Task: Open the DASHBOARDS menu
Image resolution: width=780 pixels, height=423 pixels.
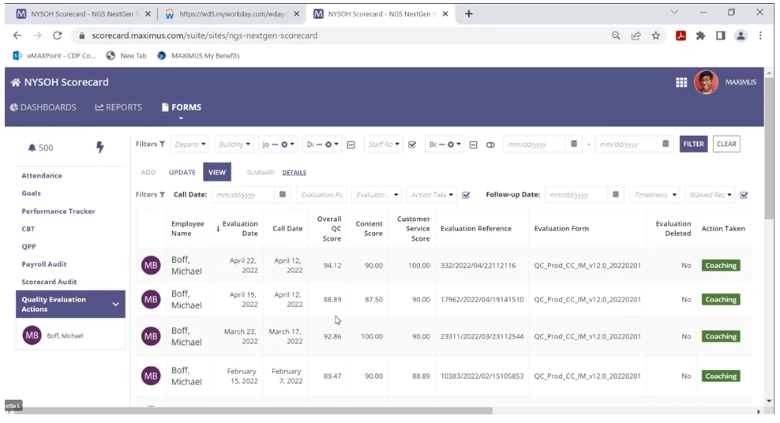Action: (43, 107)
